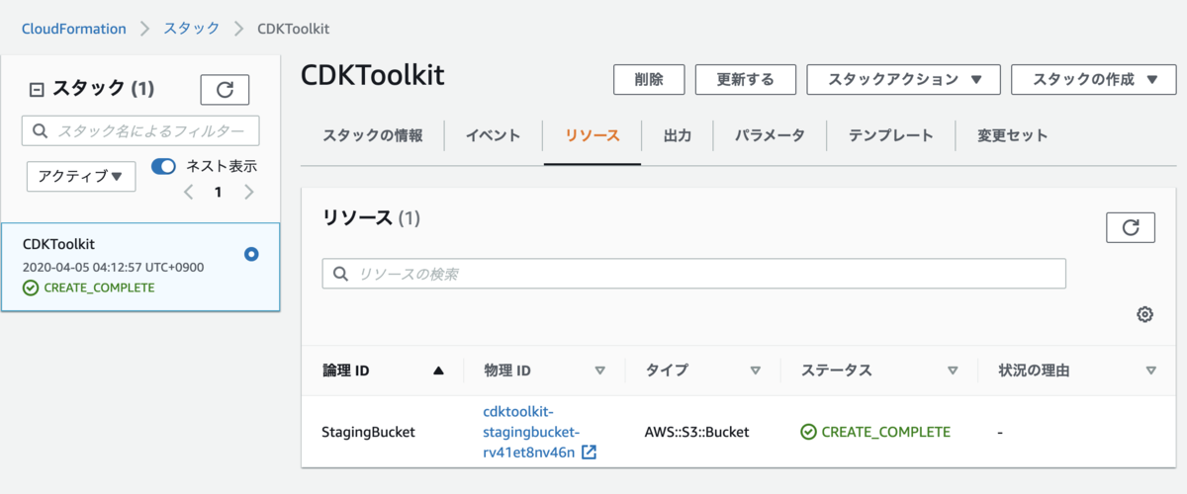The image size is (1187, 494).
Task: Click CDKToolkit breadcrumb text
Action: pos(294,29)
